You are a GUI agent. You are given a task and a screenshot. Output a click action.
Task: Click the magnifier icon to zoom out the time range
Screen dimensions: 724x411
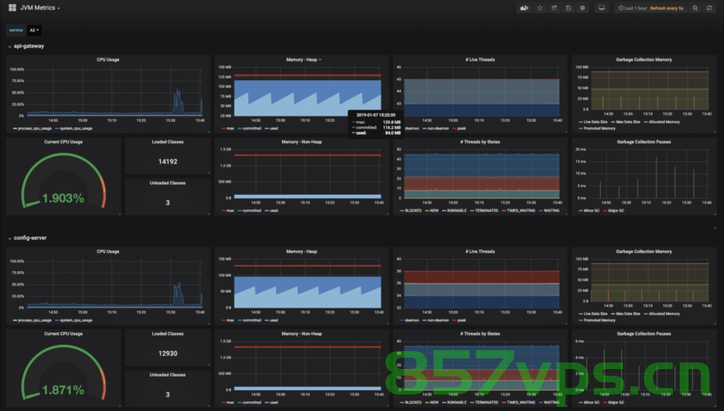pyautogui.click(x=695, y=8)
